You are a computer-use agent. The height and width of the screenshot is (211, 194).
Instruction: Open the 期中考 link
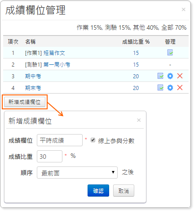[33, 76]
